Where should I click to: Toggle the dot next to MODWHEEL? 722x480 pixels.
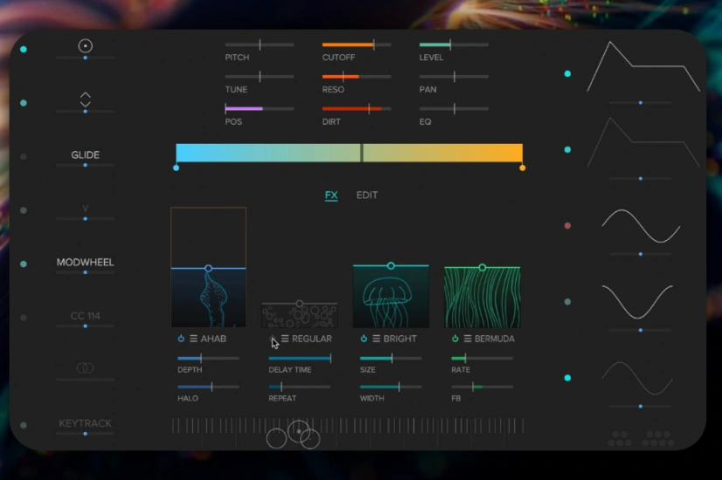click(x=24, y=264)
